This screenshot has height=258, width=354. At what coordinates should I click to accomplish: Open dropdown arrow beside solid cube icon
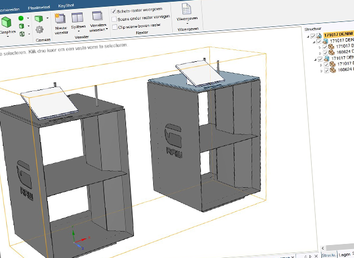[x=29, y=26]
